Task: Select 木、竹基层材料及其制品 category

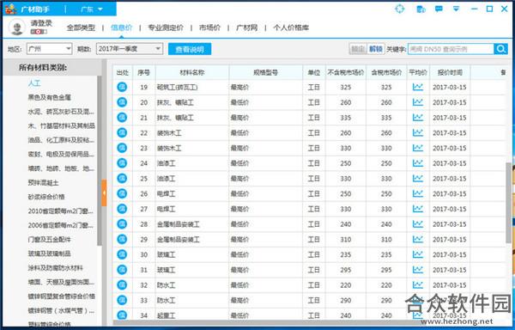Action: click(x=62, y=125)
